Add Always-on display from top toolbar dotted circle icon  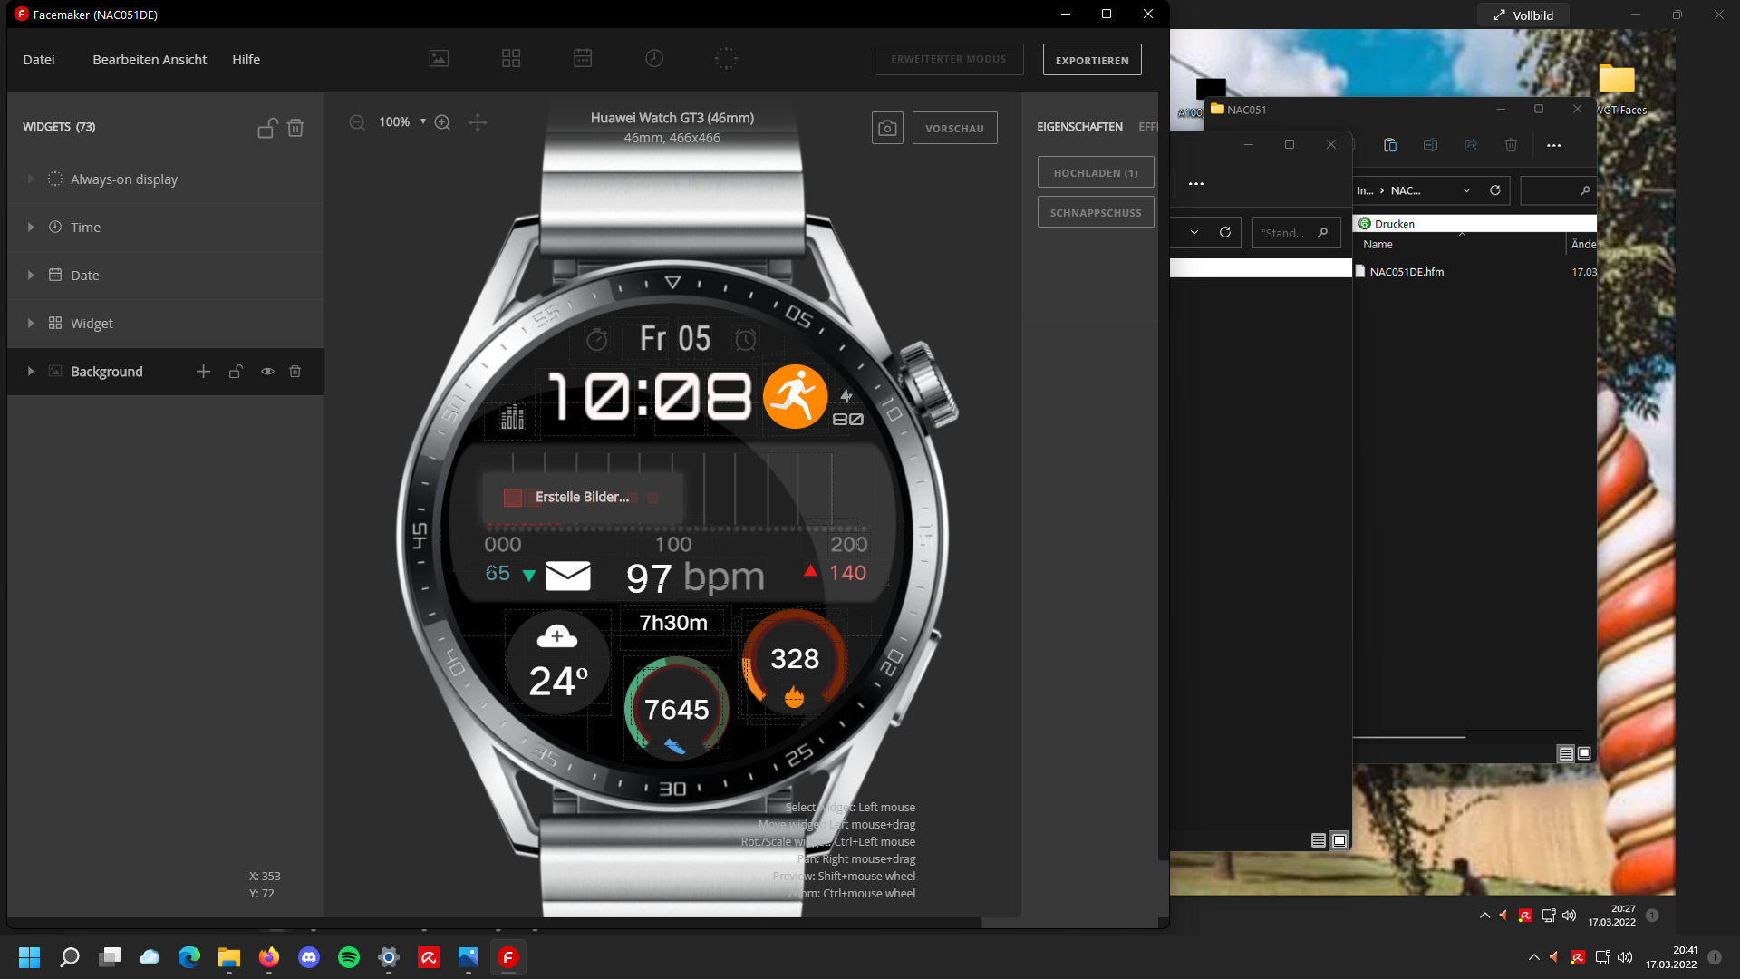[x=726, y=59]
